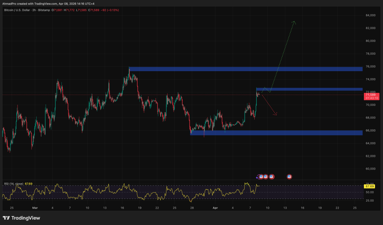Click the Mar label on the time axis
Viewport: 383px width, 225px height.
pos(35,207)
